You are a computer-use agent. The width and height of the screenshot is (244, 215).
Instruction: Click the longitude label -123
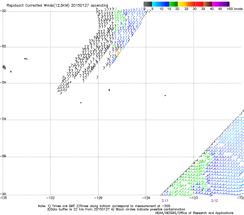(194, 198)
